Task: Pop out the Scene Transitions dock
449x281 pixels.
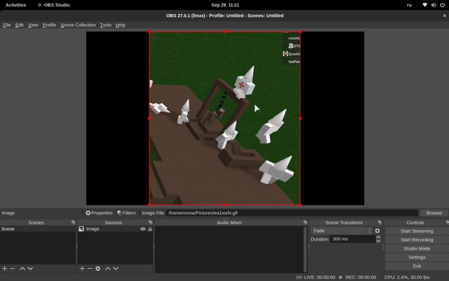Action: [380, 222]
